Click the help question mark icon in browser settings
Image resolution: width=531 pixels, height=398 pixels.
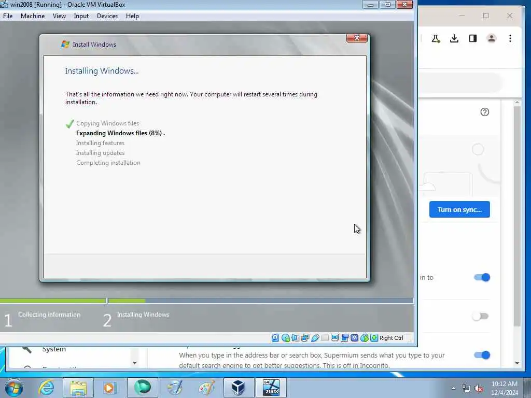pos(485,112)
